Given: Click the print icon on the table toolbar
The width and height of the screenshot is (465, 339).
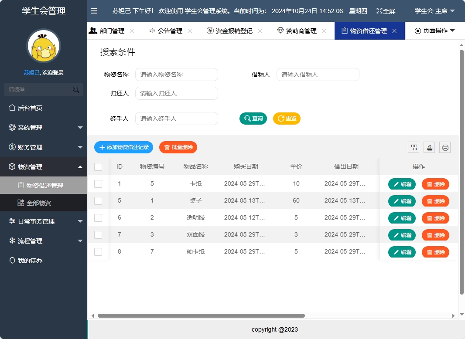Looking at the screenshot, I should point(444,147).
